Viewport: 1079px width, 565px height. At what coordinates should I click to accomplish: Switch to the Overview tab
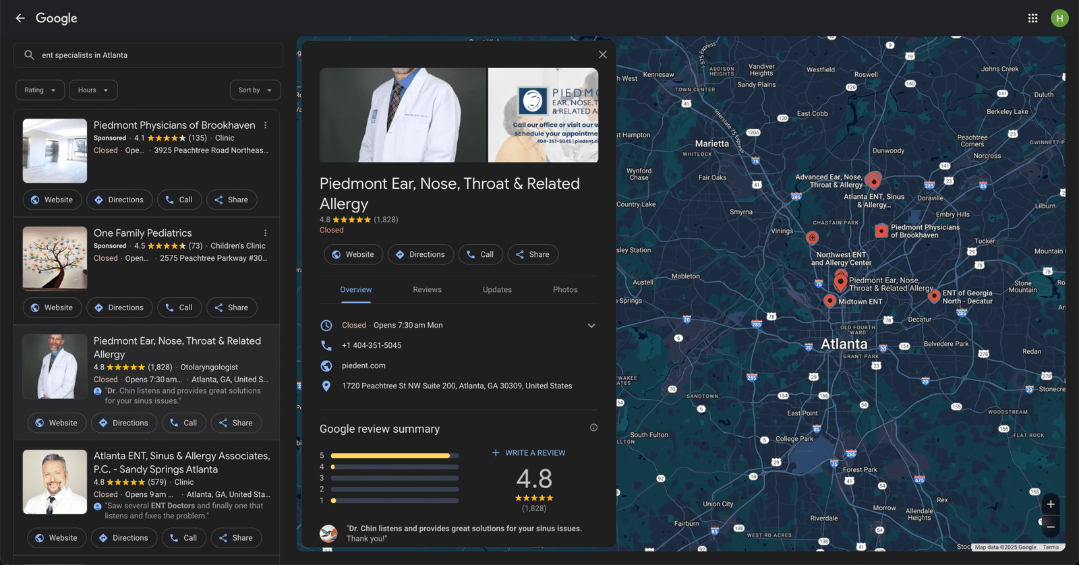click(x=355, y=290)
